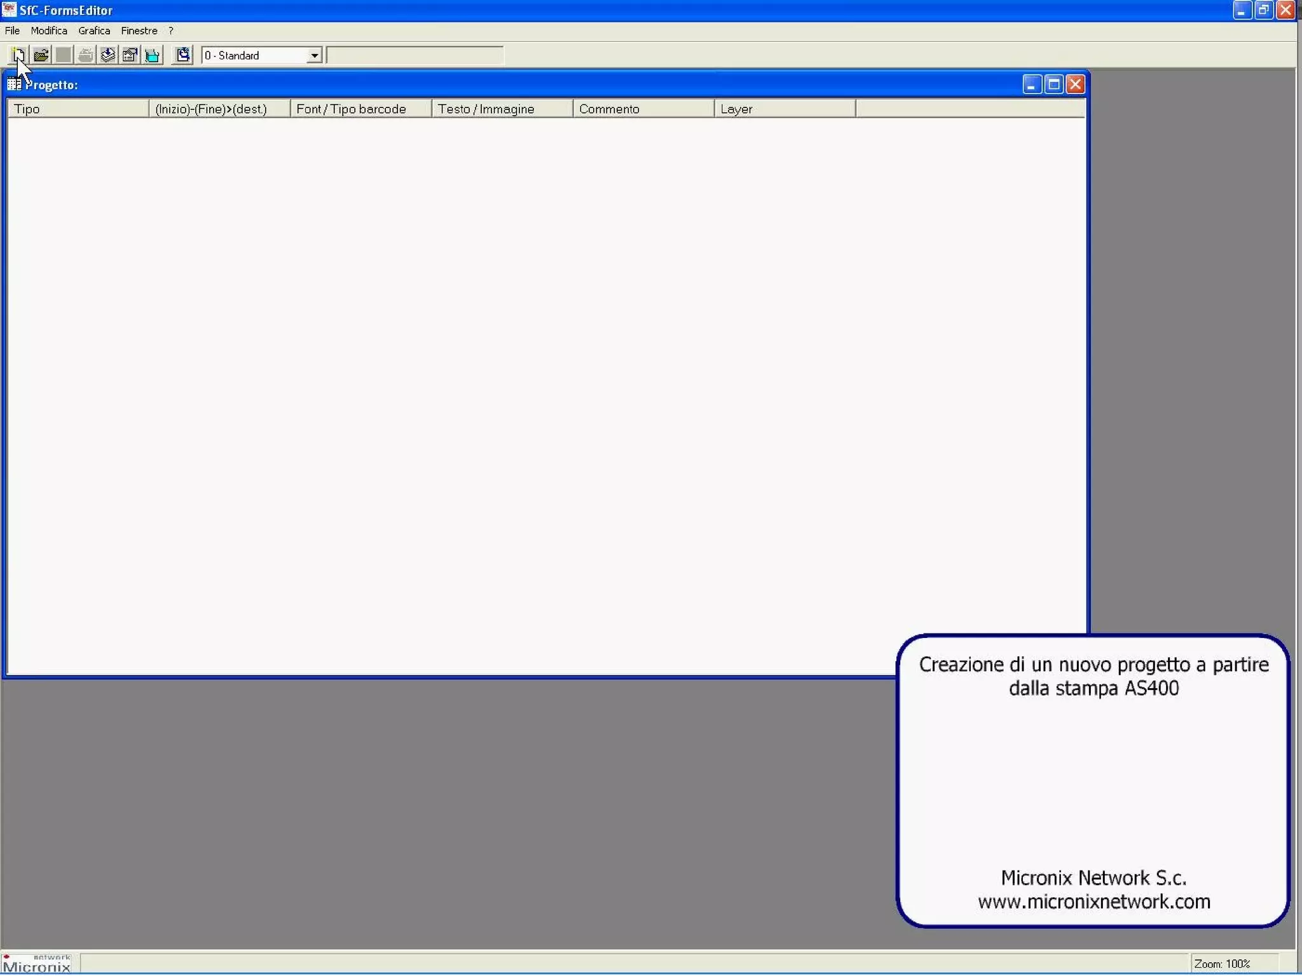Click the disabled save toolbar icon
The width and height of the screenshot is (1302, 976).
(x=63, y=55)
